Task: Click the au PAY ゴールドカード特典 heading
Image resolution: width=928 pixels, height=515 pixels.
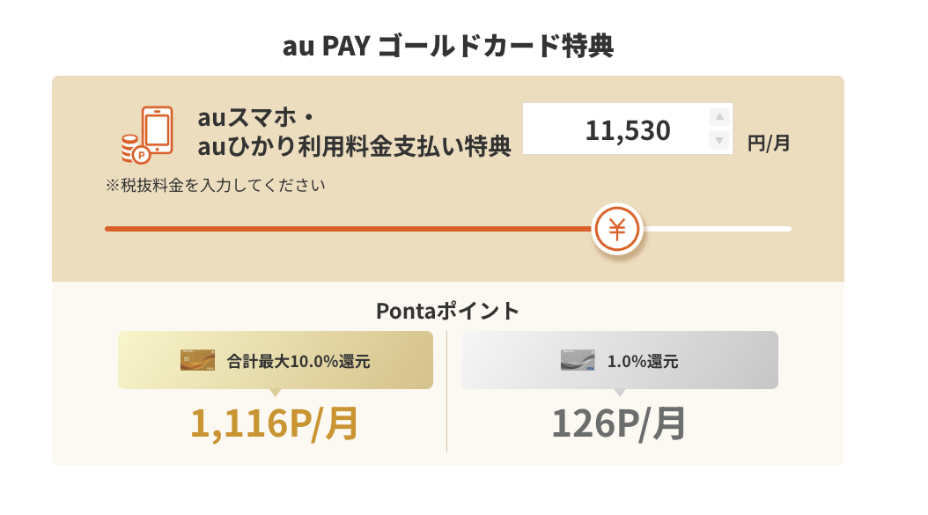Action: (x=447, y=46)
